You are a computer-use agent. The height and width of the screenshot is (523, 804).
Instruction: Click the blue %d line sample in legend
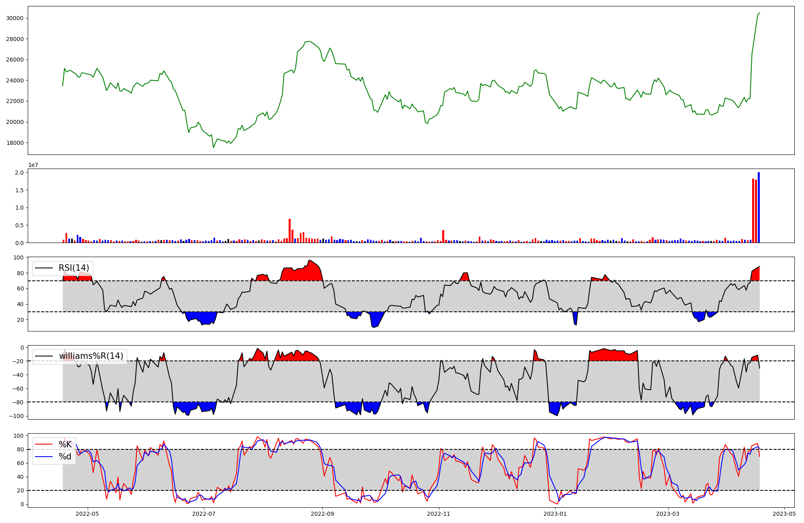coord(44,457)
